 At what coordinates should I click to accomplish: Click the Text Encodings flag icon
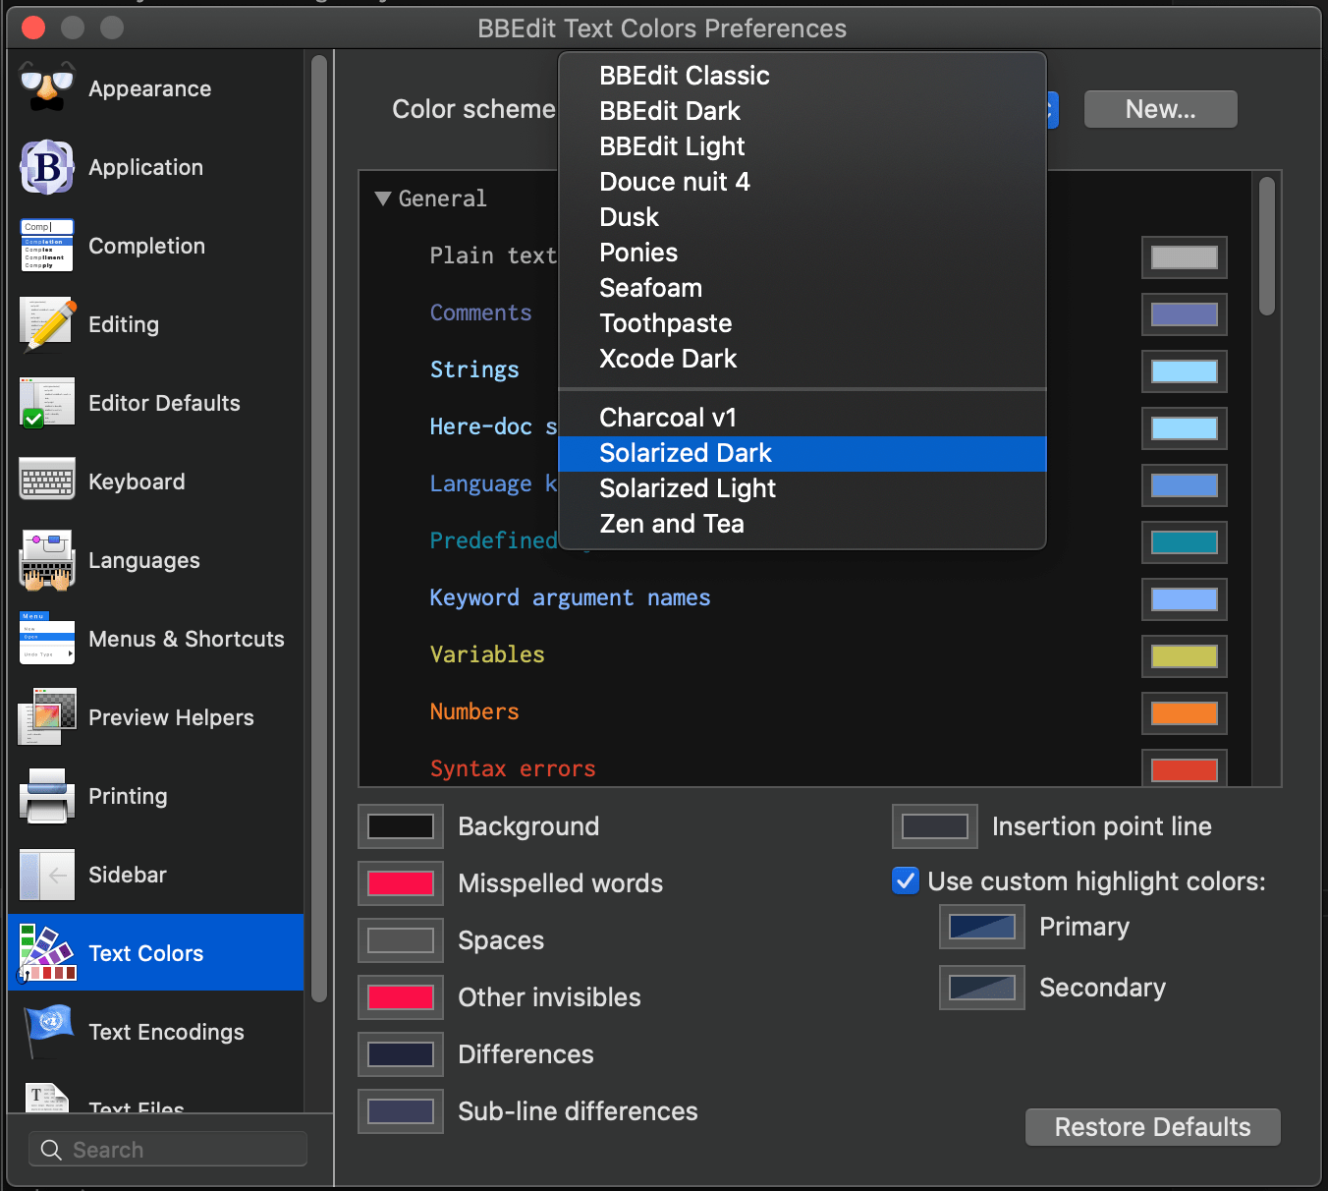tap(47, 1030)
